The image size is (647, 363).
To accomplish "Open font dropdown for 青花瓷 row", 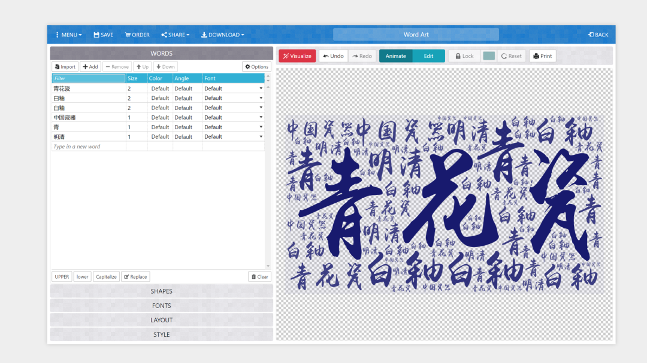I will [261, 89].
